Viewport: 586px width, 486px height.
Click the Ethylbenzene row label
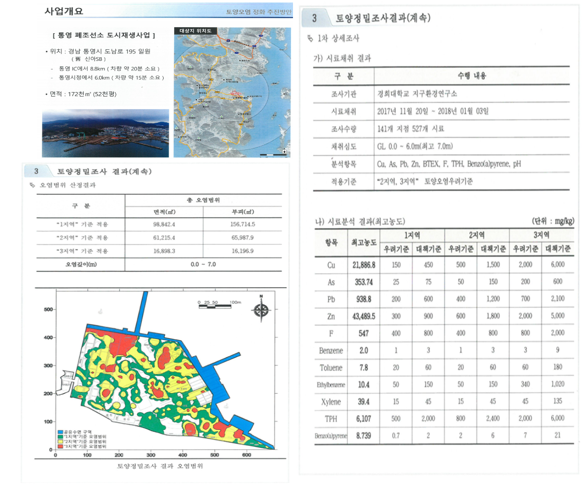[331, 385]
